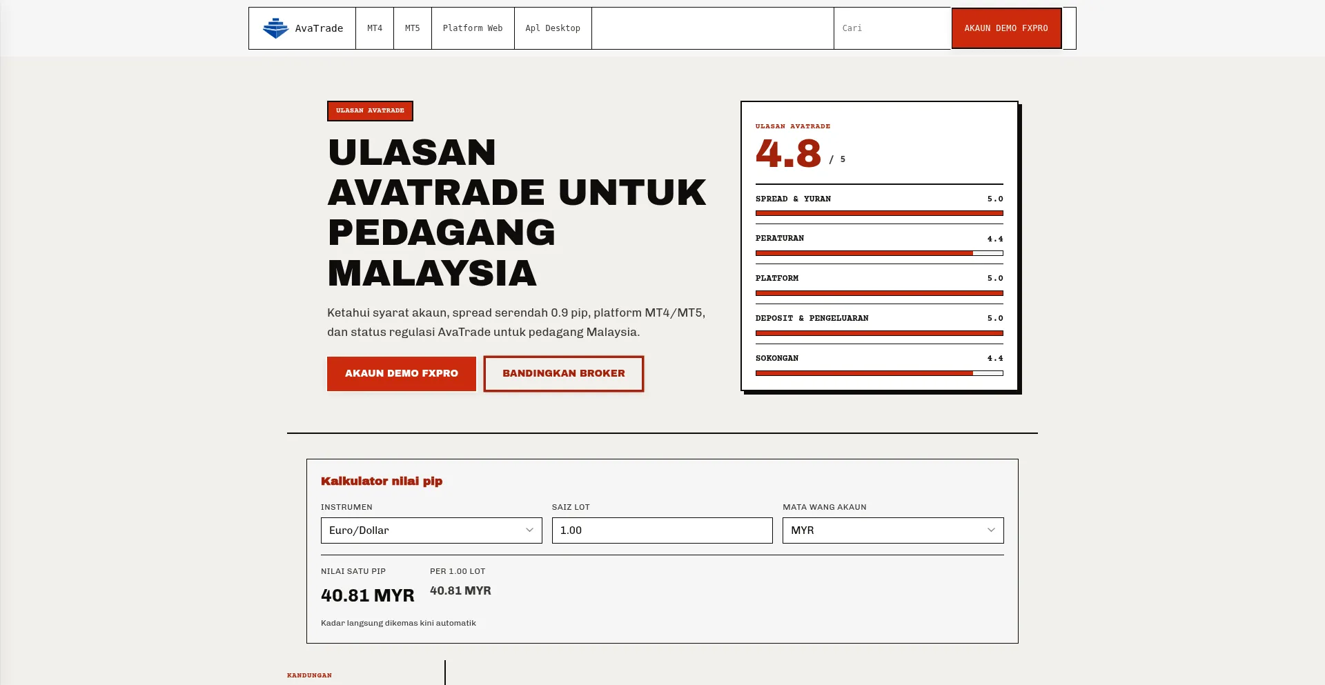1325x685 pixels.
Task: Click the Spread & Yuran rating bar
Action: [879, 213]
